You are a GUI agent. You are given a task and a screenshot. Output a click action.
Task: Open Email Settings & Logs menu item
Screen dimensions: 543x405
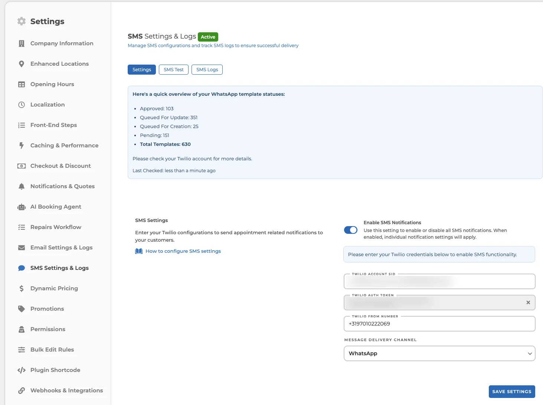[x=62, y=248]
